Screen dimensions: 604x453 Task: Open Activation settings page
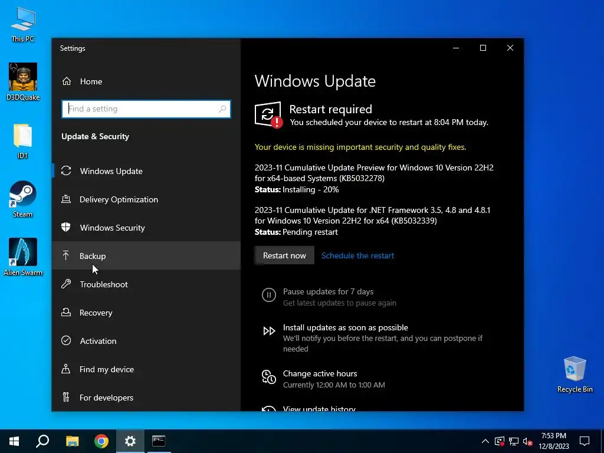(x=146, y=341)
